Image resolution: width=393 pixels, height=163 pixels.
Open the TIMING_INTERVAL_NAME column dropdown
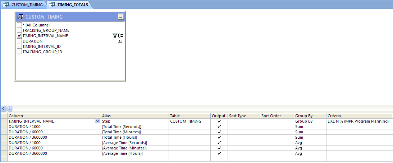[x=97, y=121]
